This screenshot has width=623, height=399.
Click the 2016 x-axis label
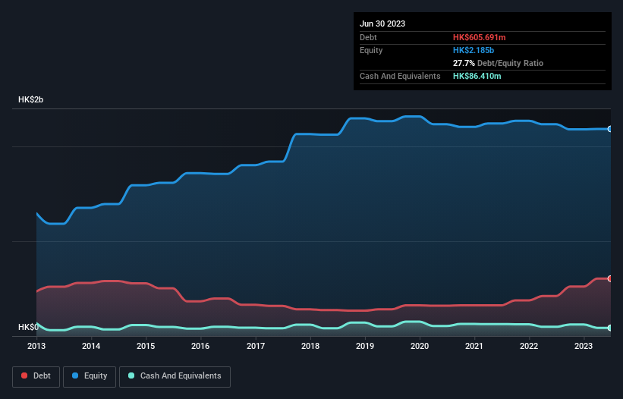(x=200, y=346)
